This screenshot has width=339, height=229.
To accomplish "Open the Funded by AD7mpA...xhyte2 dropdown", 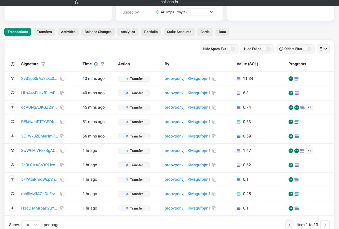I will click(184, 12).
